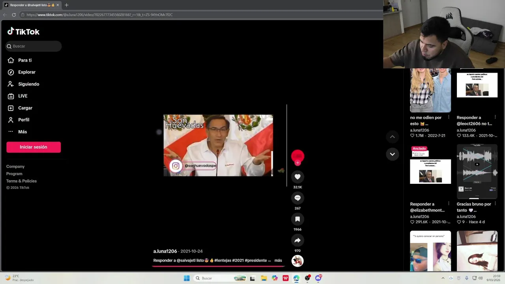This screenshot has width=505, height=284.
Task: Open Siguiendo feed
Action: click(28, 84)
